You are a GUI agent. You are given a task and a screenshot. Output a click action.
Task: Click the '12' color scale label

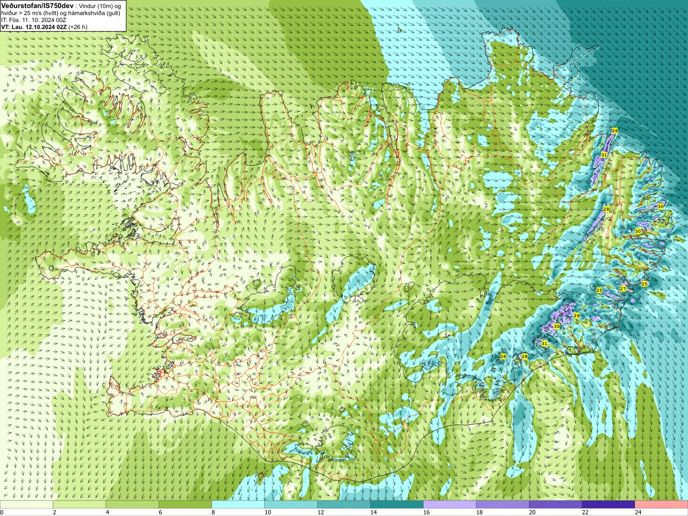(321, 512)
